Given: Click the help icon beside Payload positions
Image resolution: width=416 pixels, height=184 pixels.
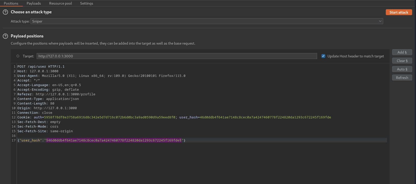Looking at the screenshot, I should [x=5, y=36].
